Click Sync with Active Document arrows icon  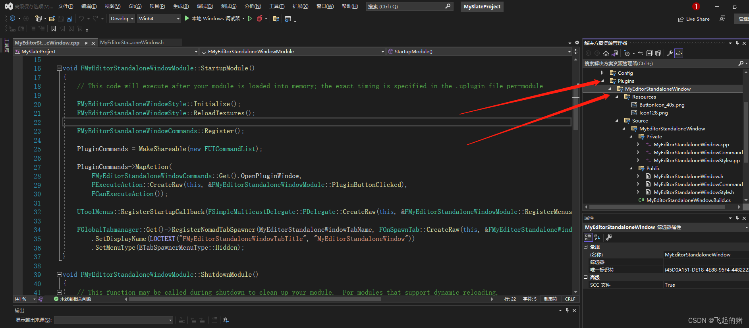641,53
